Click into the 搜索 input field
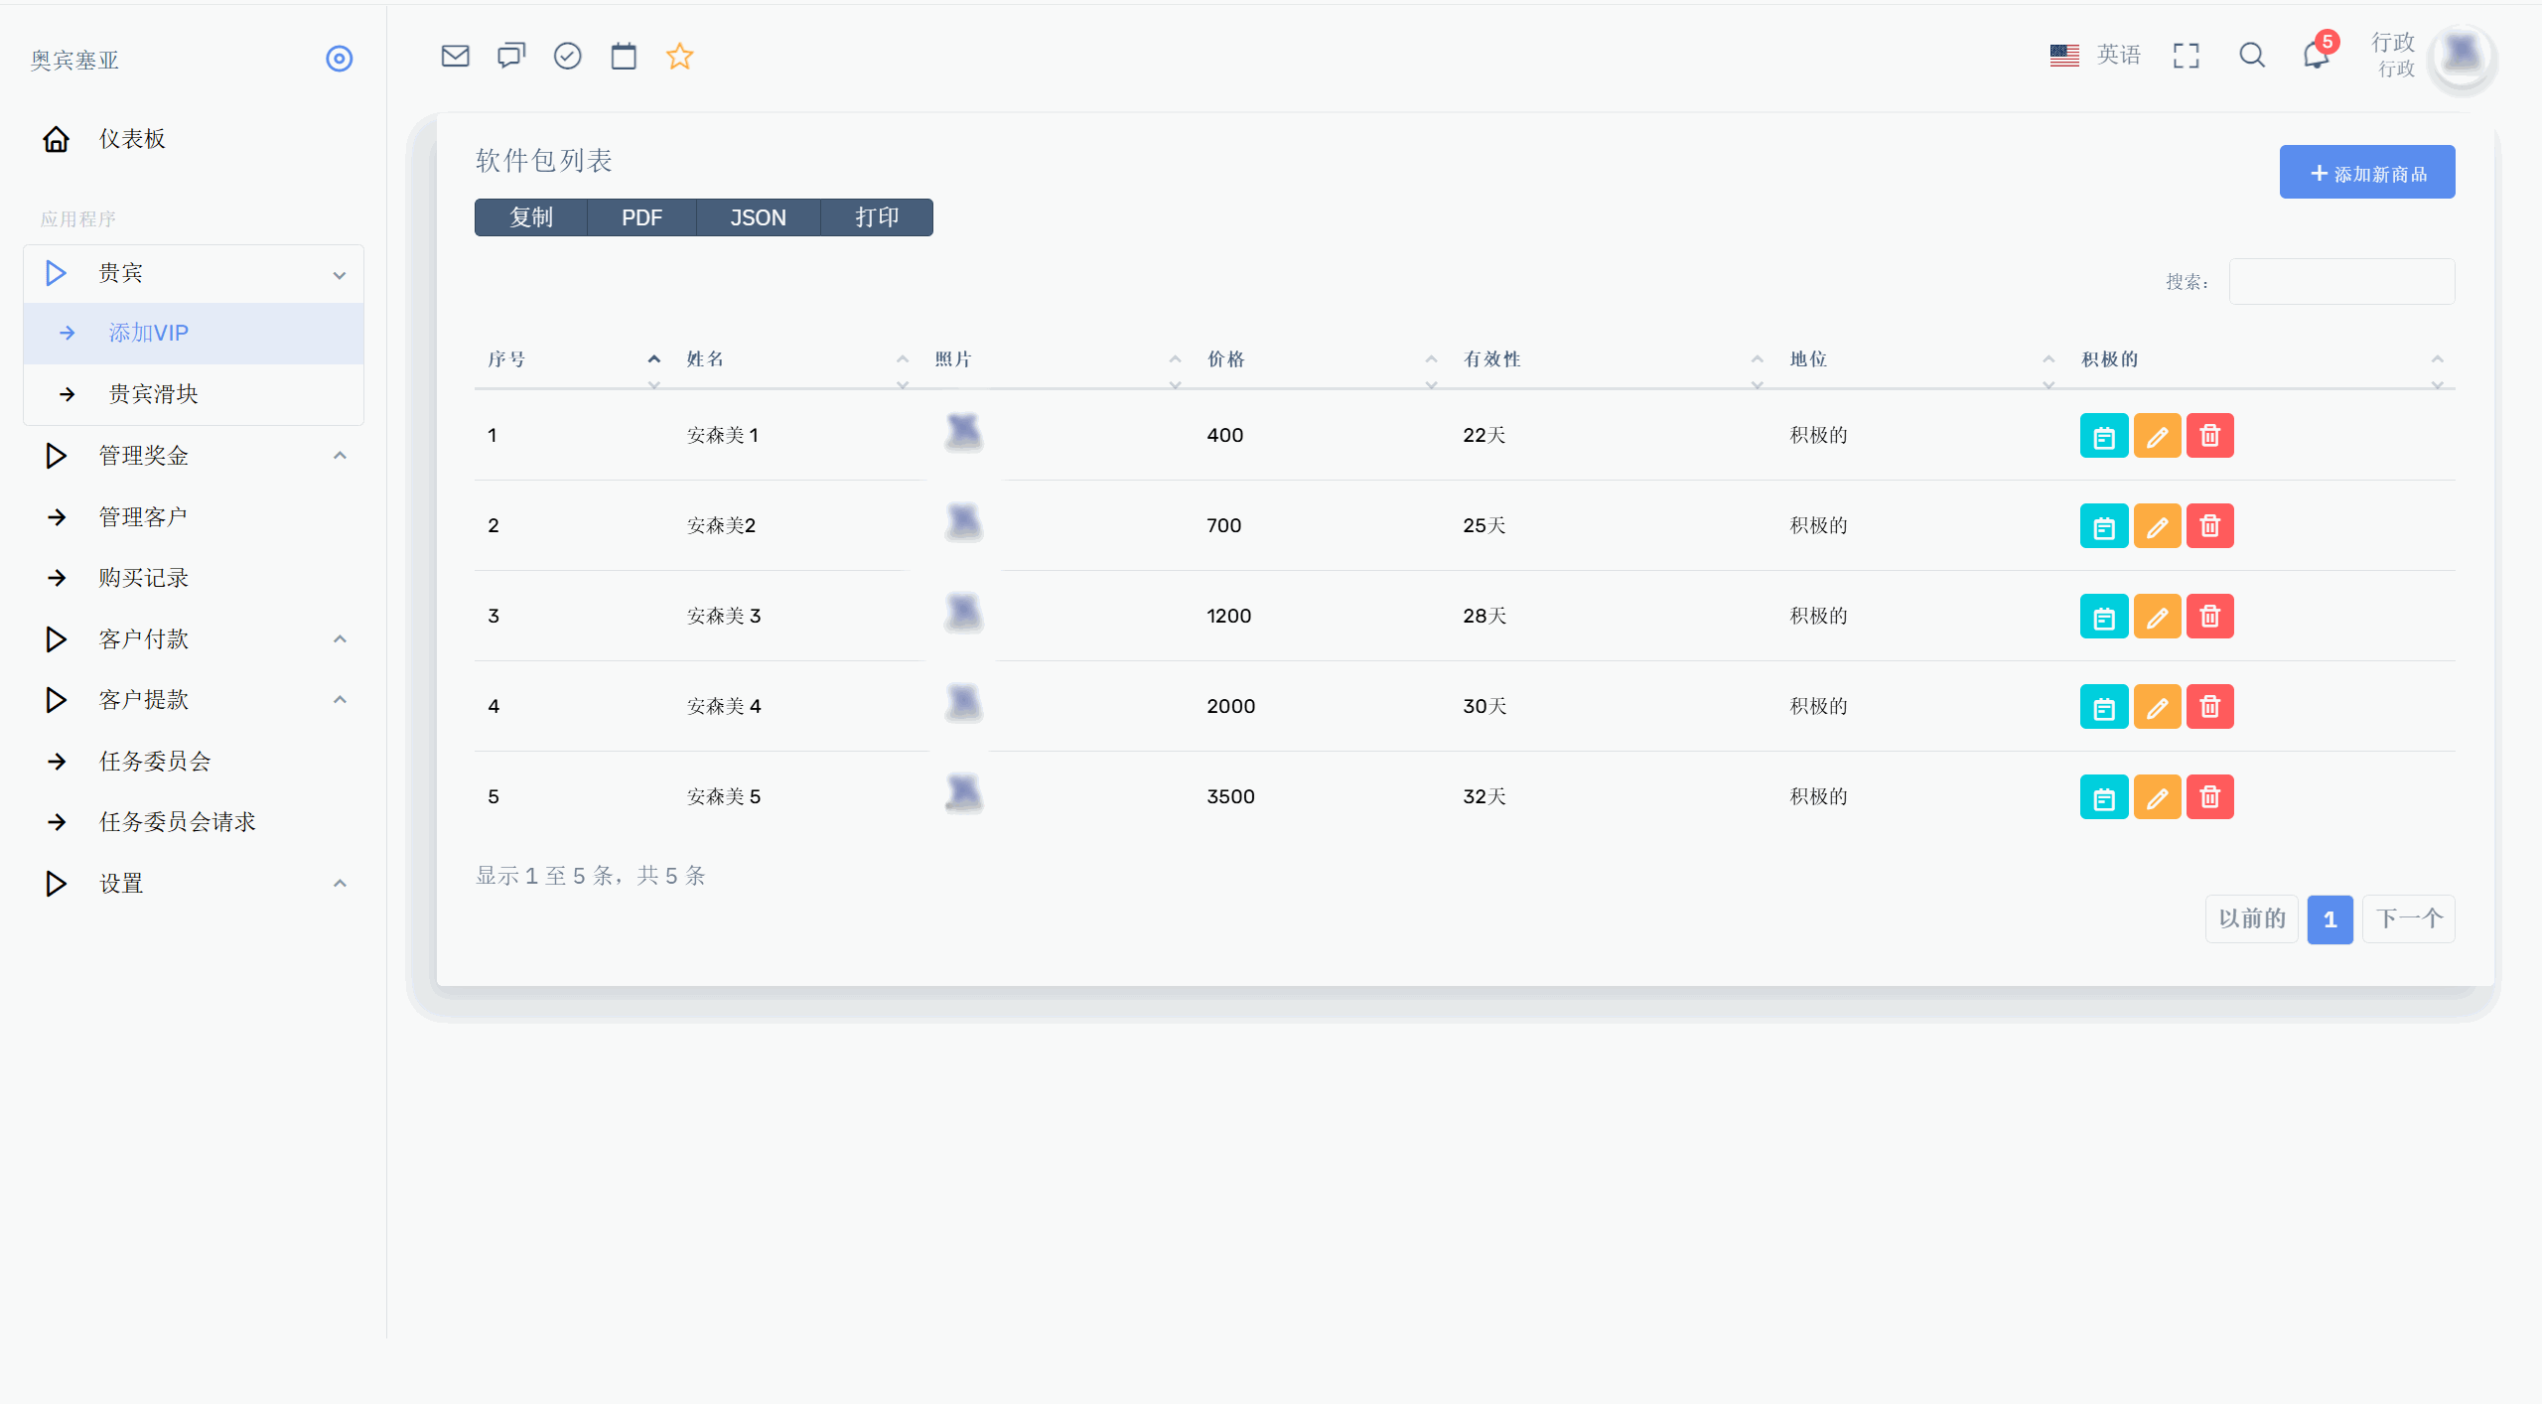This screenshot has width=2542, height=1404. (2341, 282)
